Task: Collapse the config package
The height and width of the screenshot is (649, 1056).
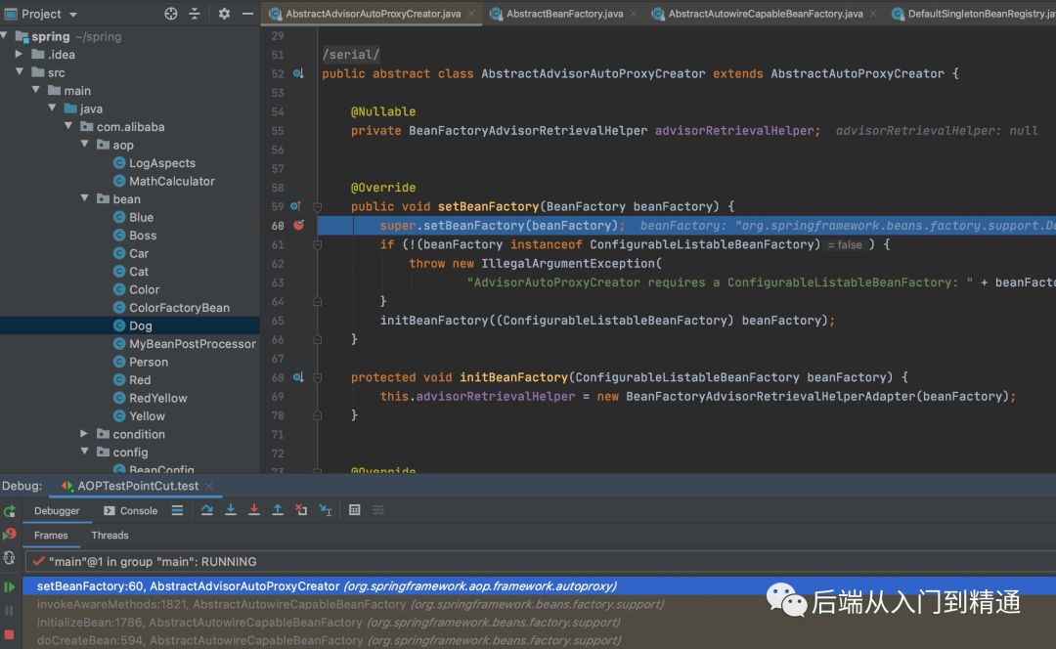Action: click(84, 451)
